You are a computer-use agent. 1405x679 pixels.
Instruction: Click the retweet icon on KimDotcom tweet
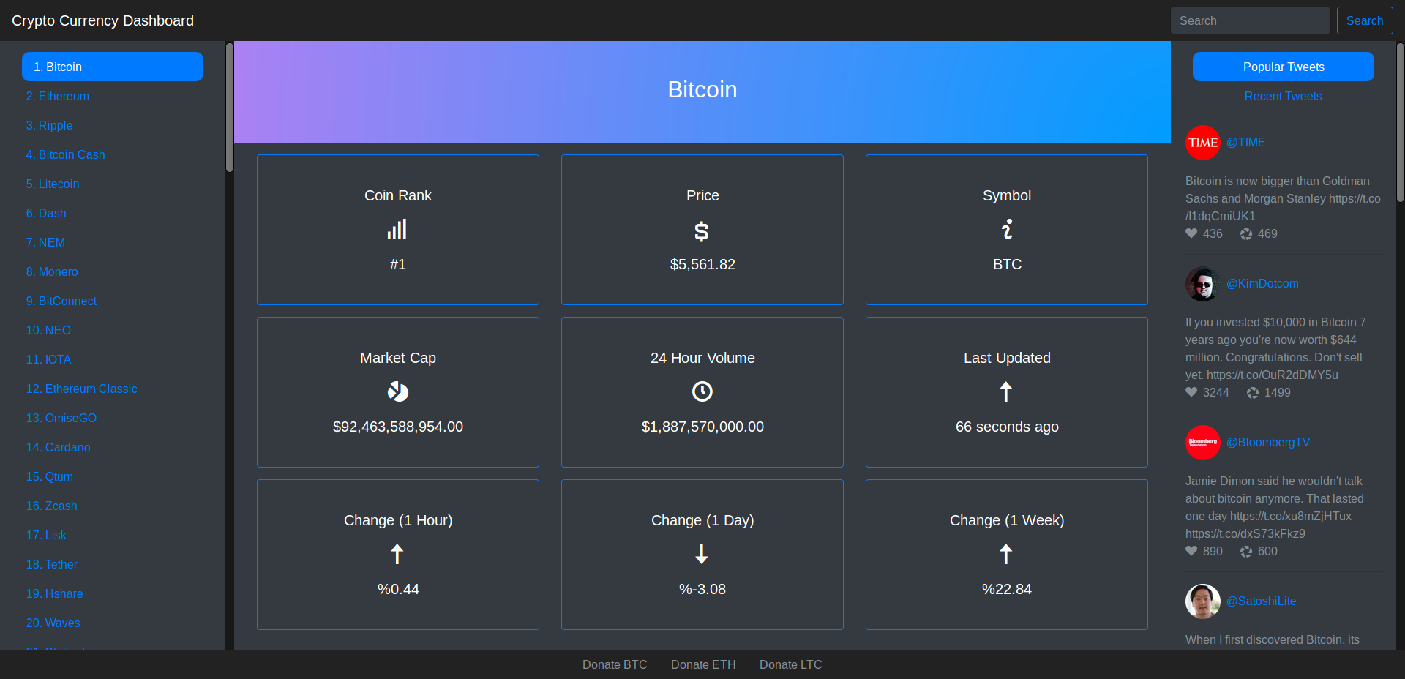[x=1253, y=393]
